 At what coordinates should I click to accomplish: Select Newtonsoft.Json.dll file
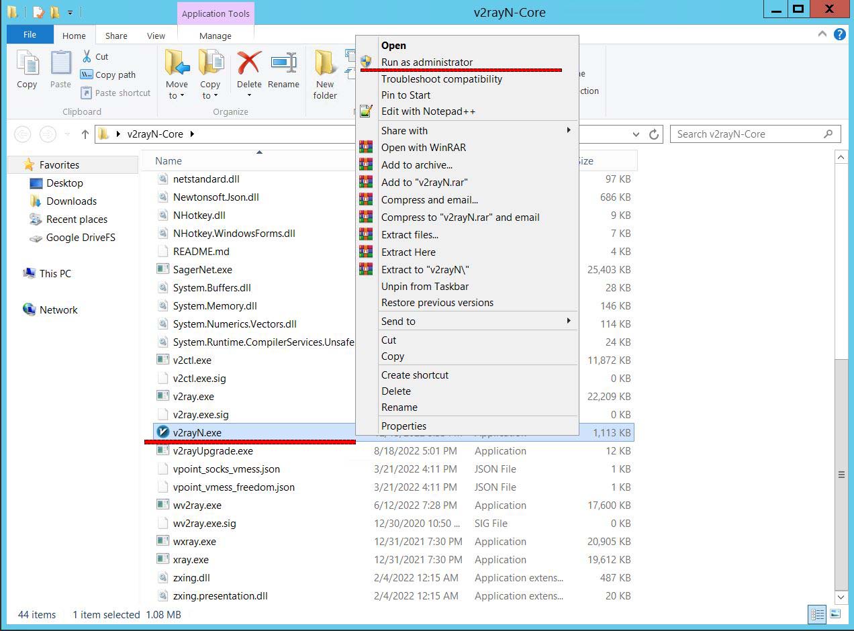(x=216, y=197)
